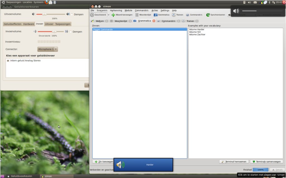The width and height of the screenshot is (286, 178).
Task: Click high microphone icon beside Invoervolume
Action: 66,31
